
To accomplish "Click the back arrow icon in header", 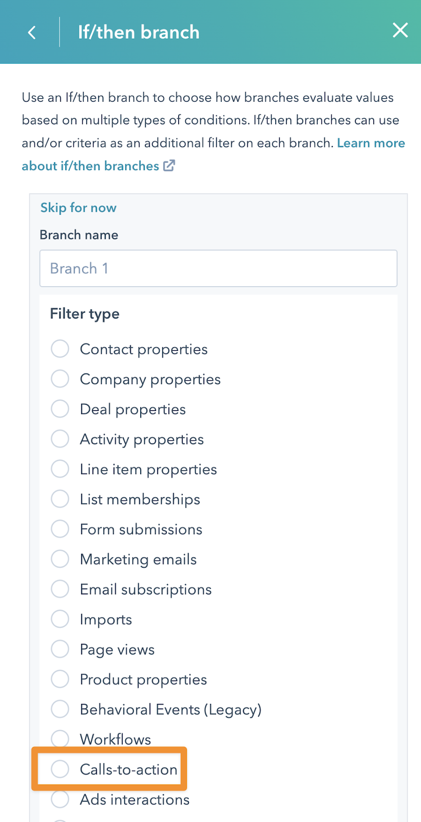I will tap(32, 32).
